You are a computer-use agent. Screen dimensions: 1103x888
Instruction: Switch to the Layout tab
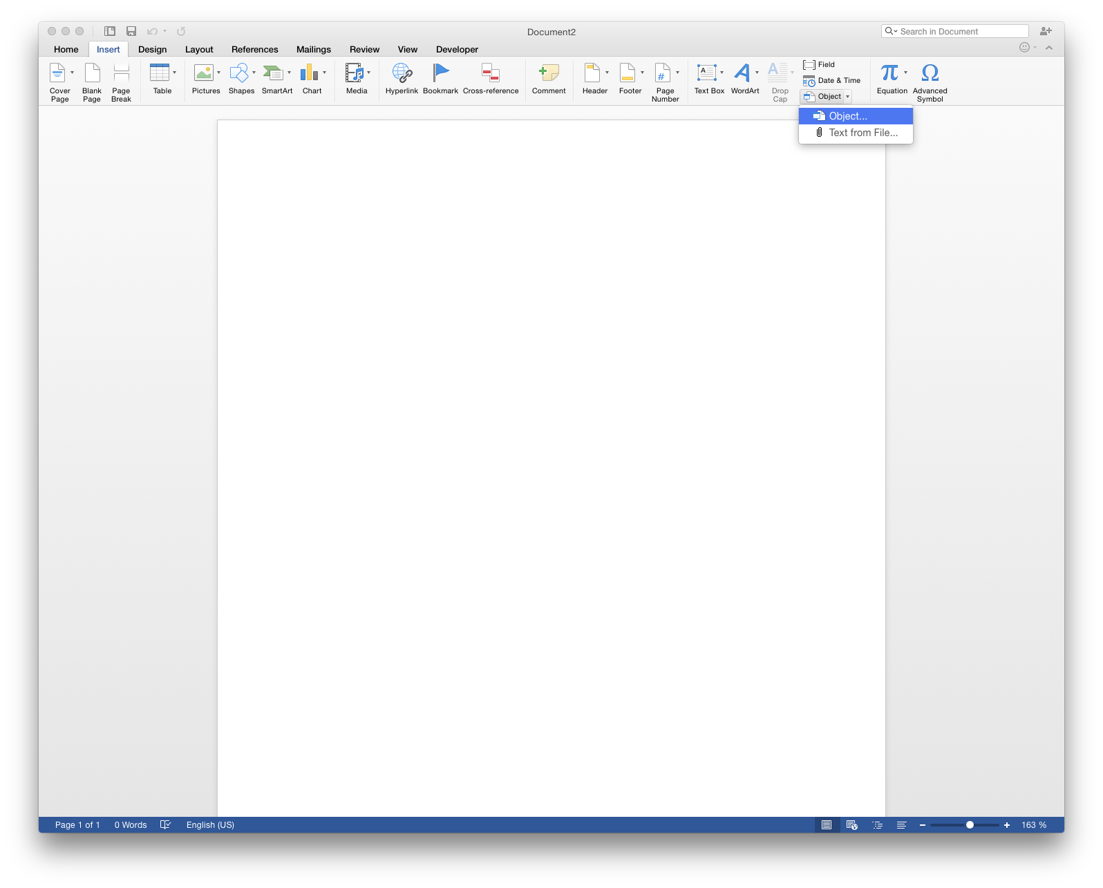(199, 50)
